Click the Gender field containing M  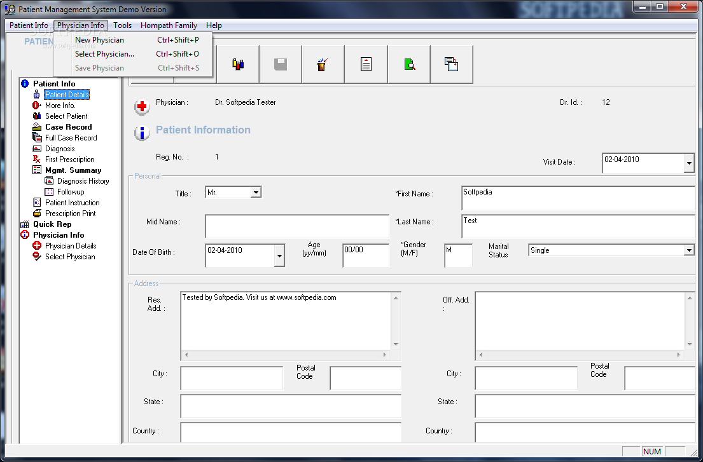coord(458,255)
